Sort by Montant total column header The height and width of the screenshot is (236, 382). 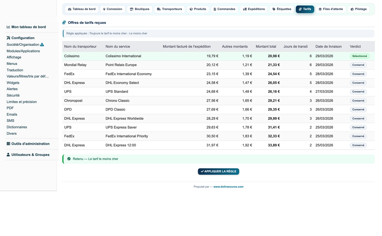click(x=266, y=46)
